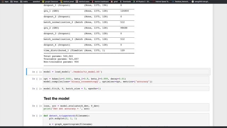
Task: Click the graph_spectrogram(filename) line
Action: 71,124
